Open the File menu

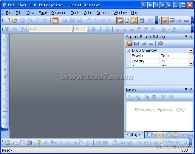8,13
